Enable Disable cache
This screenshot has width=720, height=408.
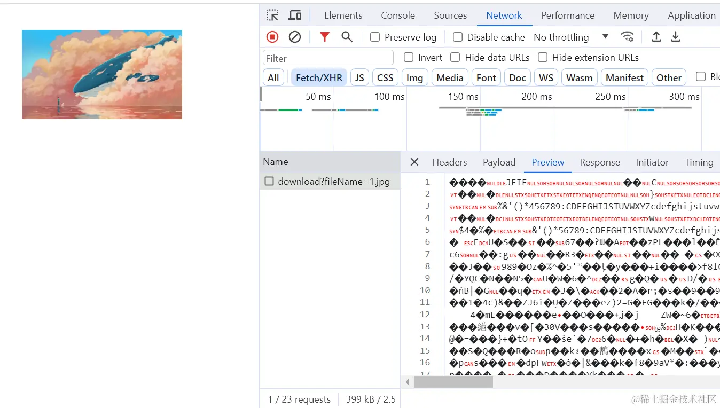click(x=458, y=37)
